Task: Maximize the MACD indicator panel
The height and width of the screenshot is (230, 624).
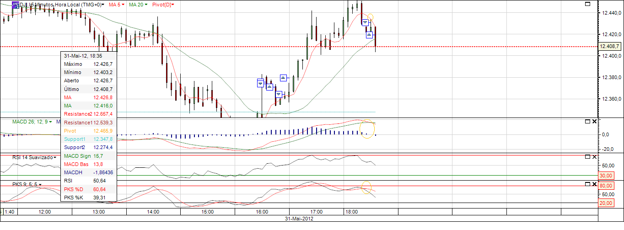Action: click(588, 121)
